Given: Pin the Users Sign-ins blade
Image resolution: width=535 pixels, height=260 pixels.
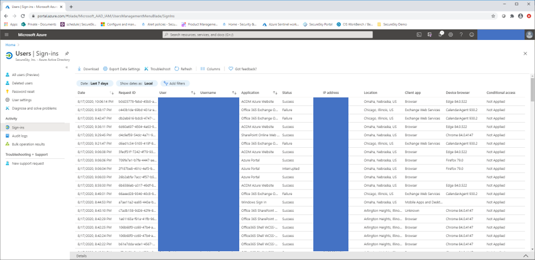Looking at the screenshot, I should click(67, 54).
